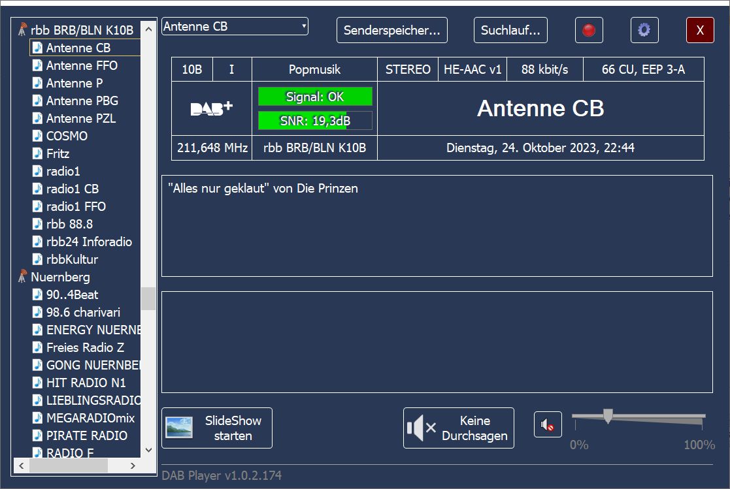This screenshot has height=489, width=730.
Task: Click the 88 kbit/s bitrate cell
Action: pyautogui.click(x=544, y=69)
